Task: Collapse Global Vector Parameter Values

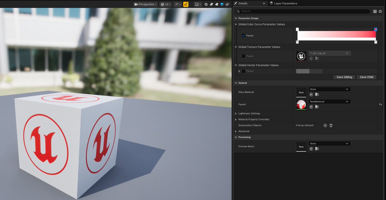Action: pyautogui.click(x=236, y=65)
